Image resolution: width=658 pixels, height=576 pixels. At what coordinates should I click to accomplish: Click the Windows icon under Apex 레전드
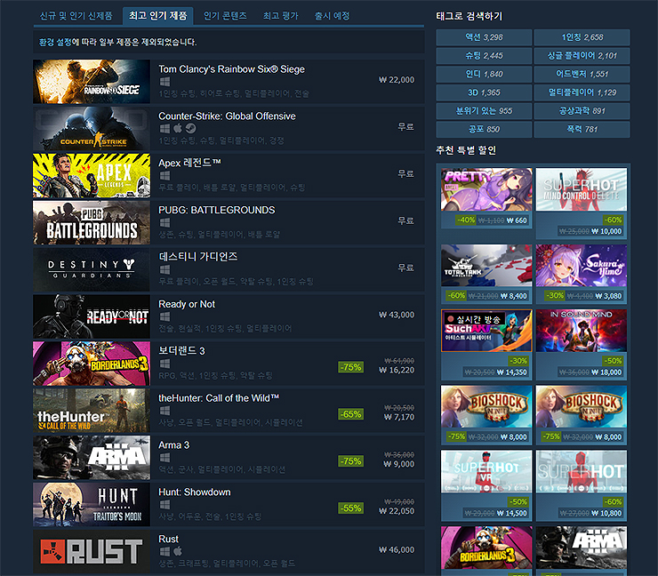click(x=164, y=175)
